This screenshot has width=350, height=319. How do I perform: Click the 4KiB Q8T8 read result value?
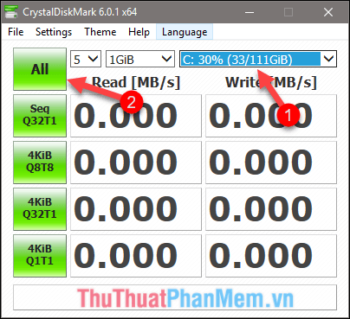[136, 163]
